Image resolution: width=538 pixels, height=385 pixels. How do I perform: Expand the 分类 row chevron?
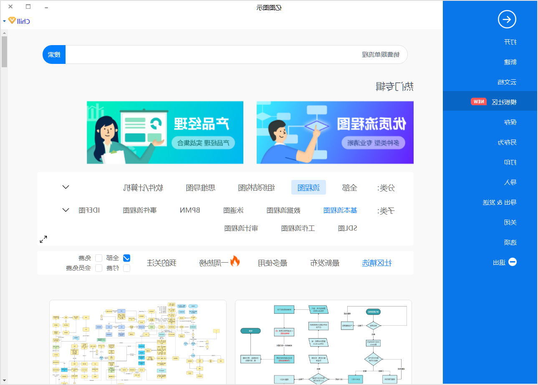point(66,187)
